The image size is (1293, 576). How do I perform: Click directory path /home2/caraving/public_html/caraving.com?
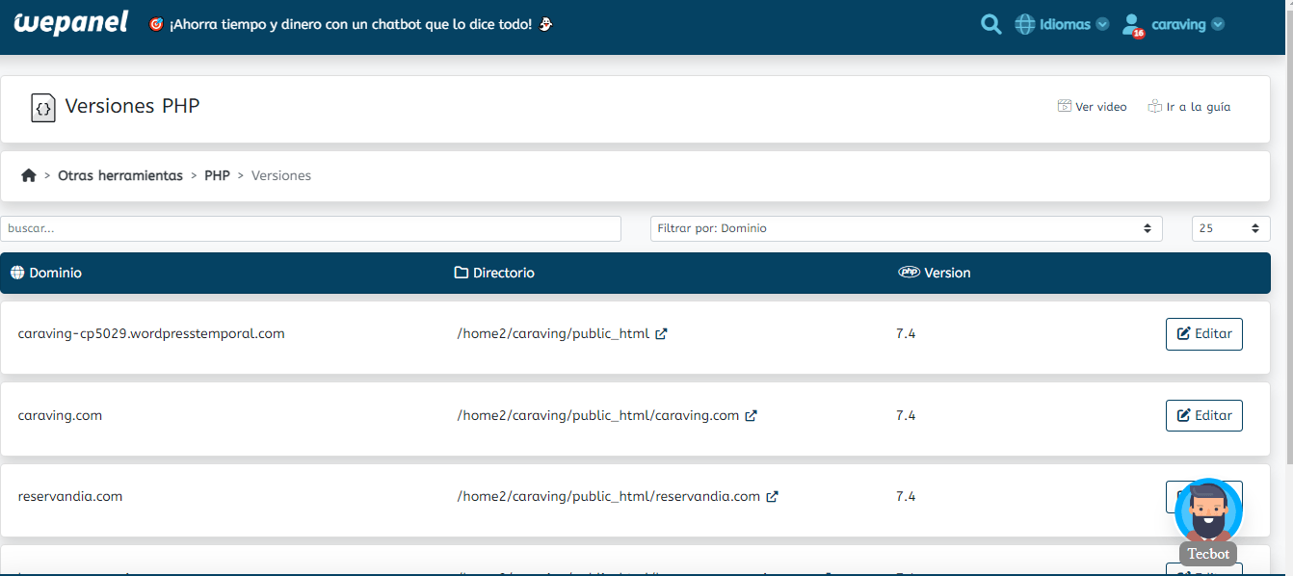(598, 415)
